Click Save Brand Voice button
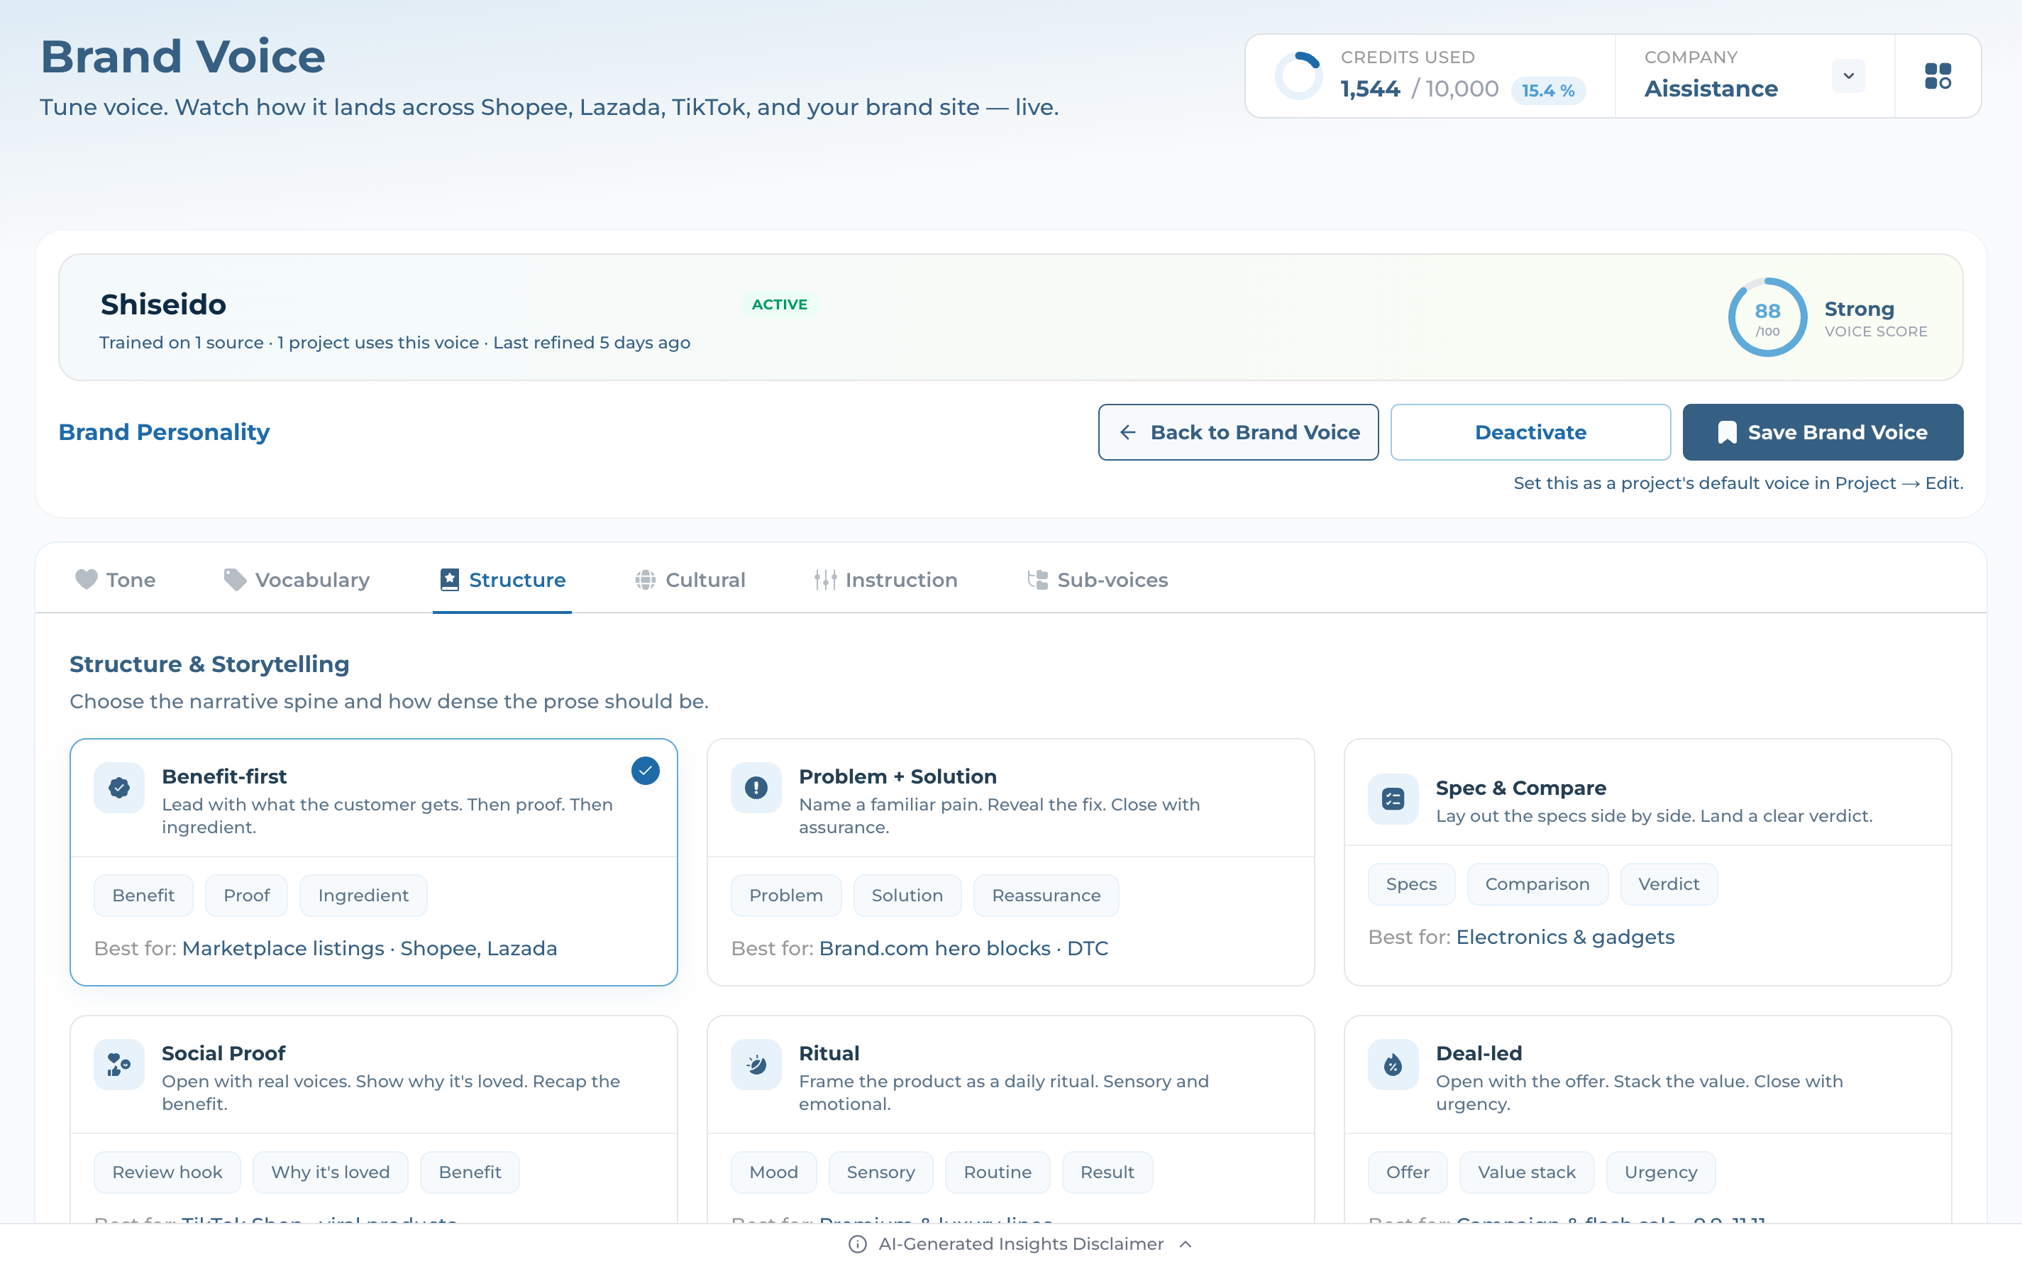The height and width of the screenshot is (1264, 2022). point(1823,432)
